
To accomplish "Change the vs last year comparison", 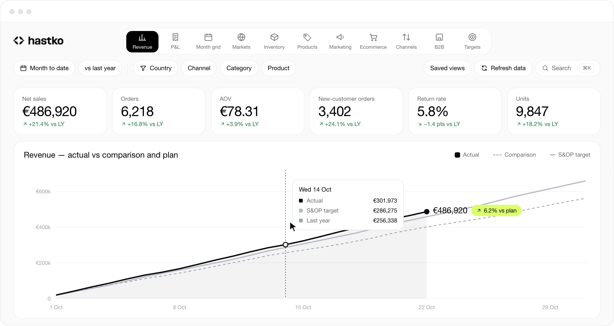I will (100, 68).
